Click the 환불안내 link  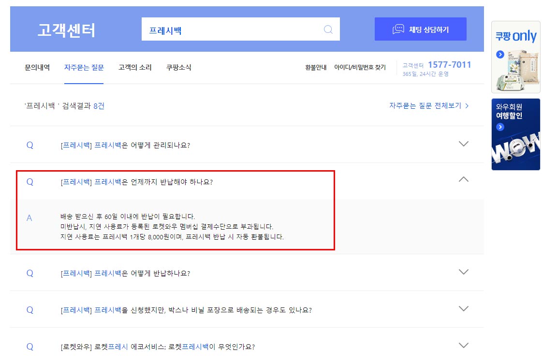tap(316, 68)
